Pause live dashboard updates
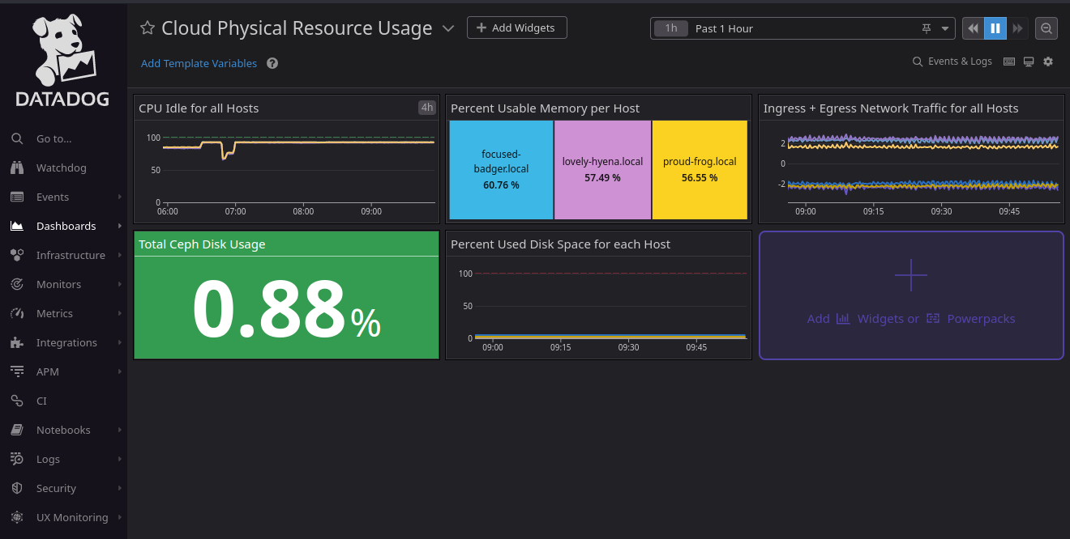1070x539 pixels. click(x=995, y=28)
